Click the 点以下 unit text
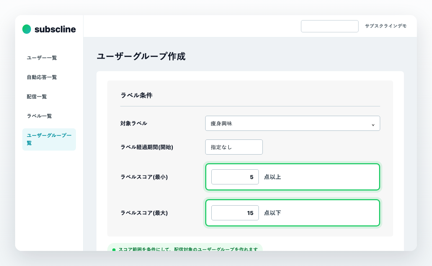This screenshot has height=266, width=432. point(273,213)
